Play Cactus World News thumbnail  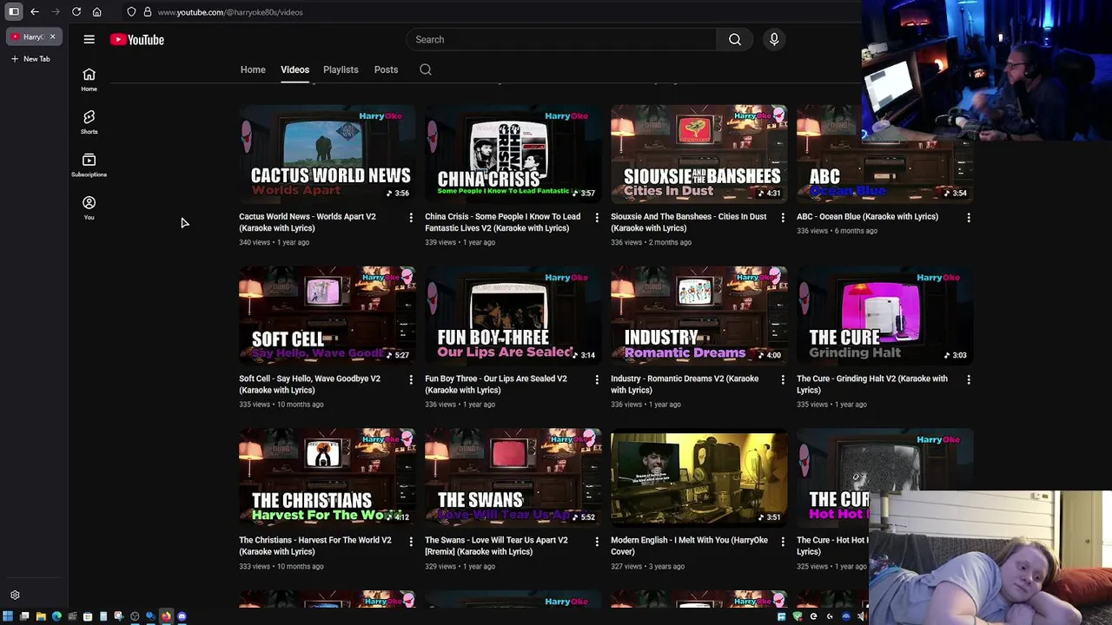[x=327, y=154]
